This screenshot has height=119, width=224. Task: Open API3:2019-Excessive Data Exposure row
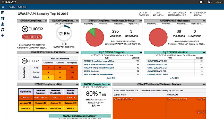[x=111, y=65]
